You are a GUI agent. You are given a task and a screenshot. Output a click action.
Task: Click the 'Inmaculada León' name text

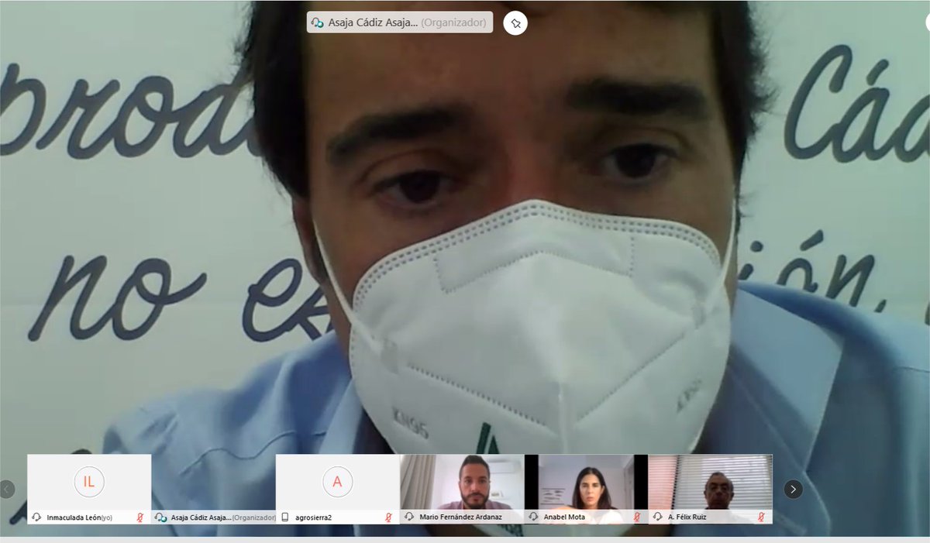tap(74, 517)
